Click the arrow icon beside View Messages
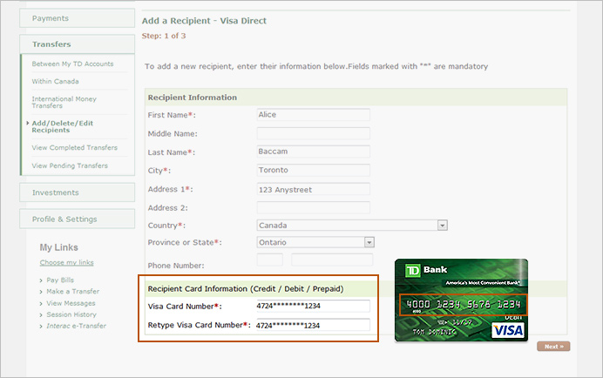The height and width of the screenshot is (378, 603). tap(41, 304)
